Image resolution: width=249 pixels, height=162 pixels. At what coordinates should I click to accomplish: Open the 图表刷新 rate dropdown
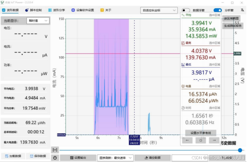pos(115,158)
